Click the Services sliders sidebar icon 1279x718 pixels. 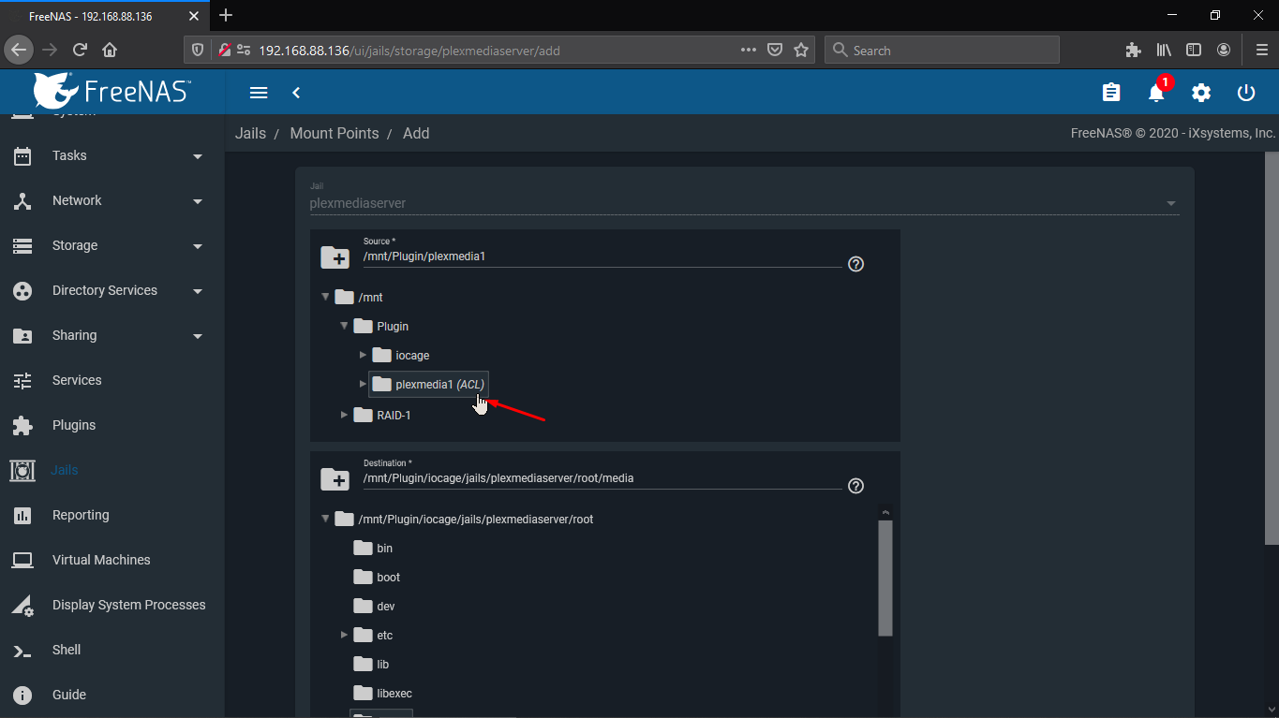tap(22, 380)
